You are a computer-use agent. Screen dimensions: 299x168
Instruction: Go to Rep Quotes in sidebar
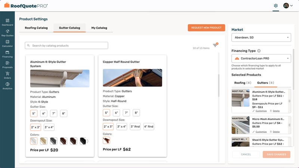tap(7, 32)
